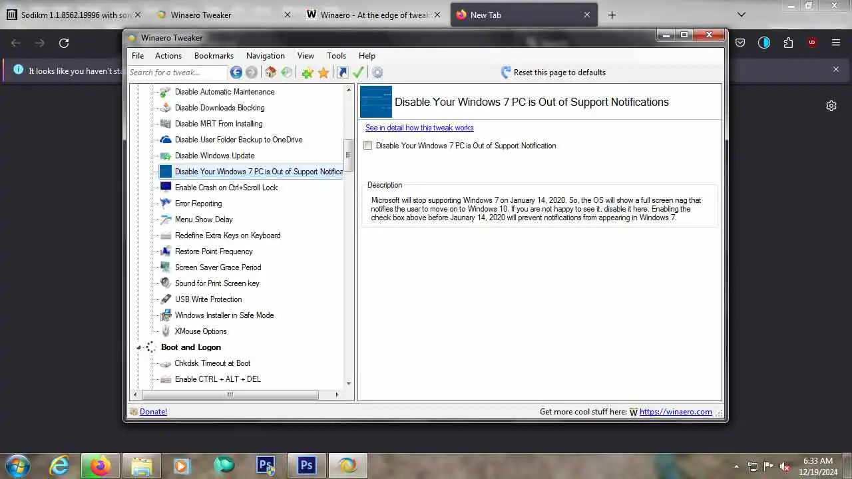Select Sound for Print Screen key
The width and height of the screenshot is (852, 479).
click(217, 283)
